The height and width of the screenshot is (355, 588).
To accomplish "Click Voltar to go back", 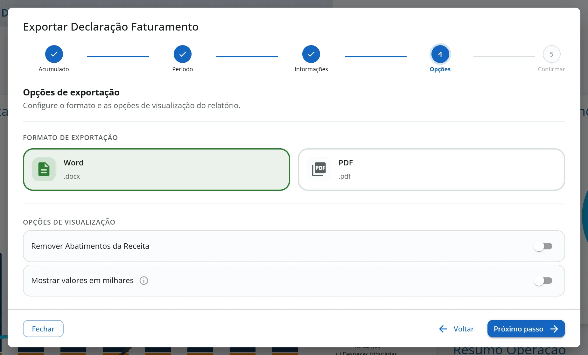I will (x=456, y=329).
